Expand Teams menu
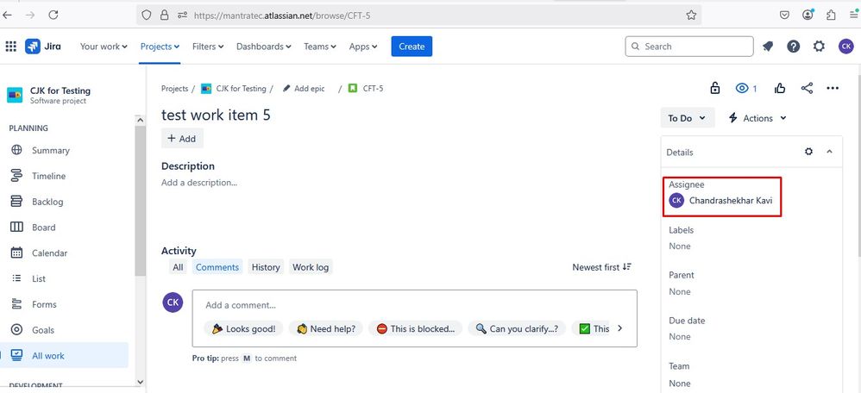 319,47
